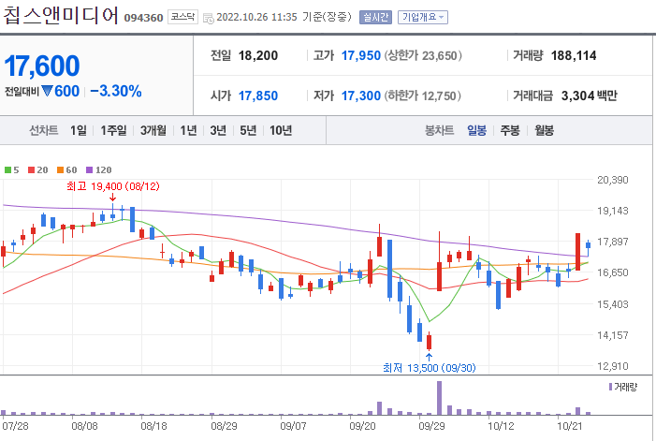Click the stock code 094360

tap(143, 18)
